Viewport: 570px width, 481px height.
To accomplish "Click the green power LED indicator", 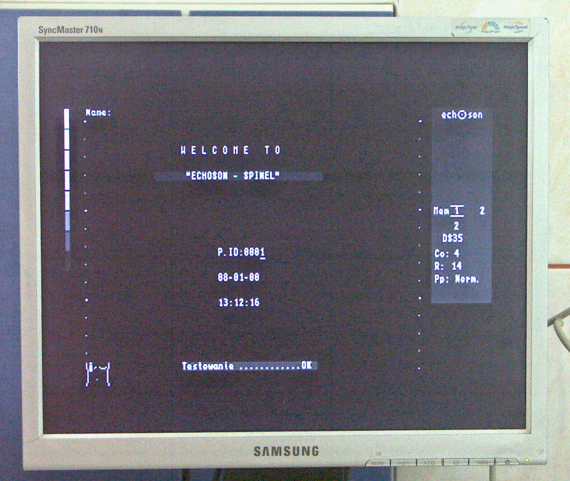I will coord(527,460).
